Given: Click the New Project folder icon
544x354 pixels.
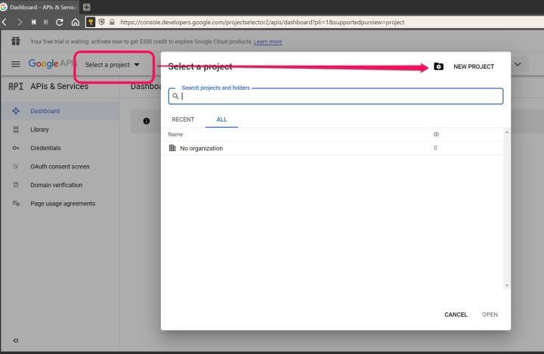Looking at the screenshot, I should tap(439, 67).
